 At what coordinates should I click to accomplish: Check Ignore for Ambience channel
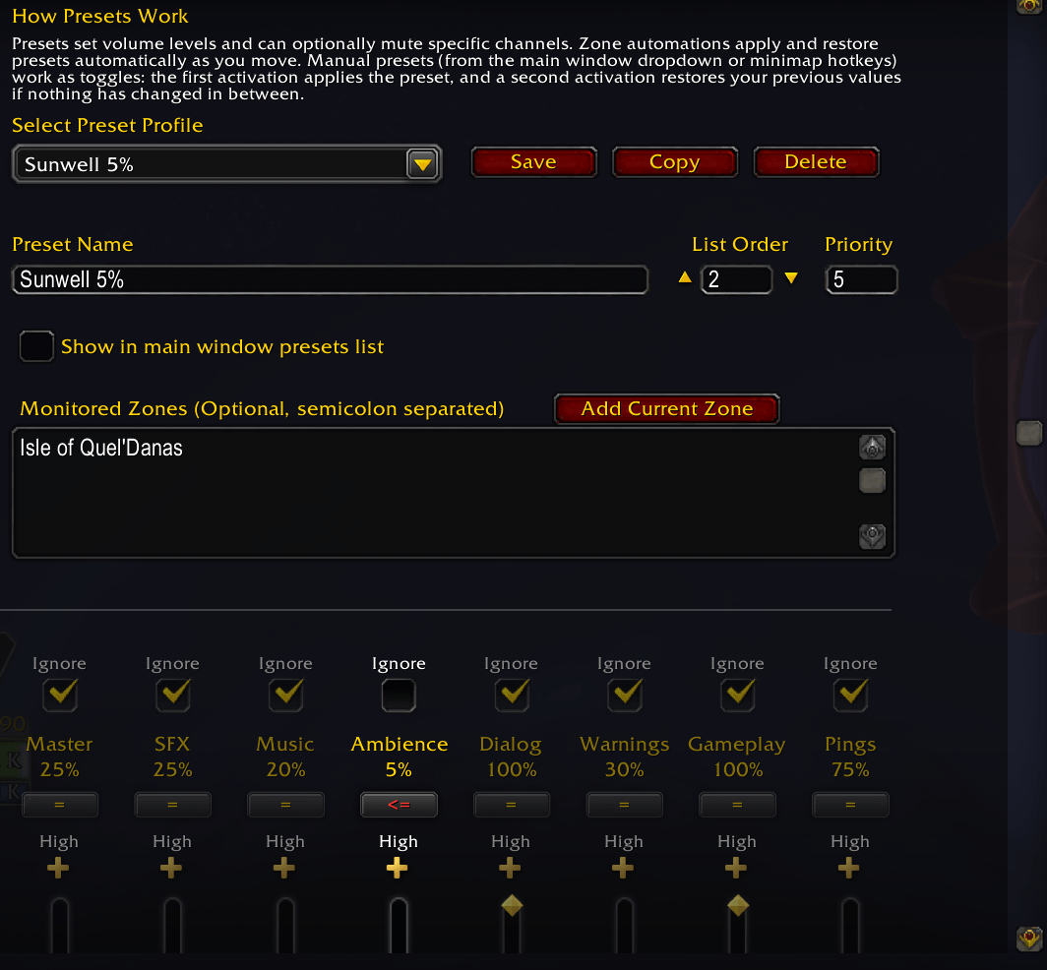[399, 695]
